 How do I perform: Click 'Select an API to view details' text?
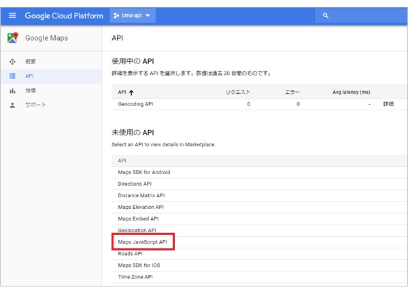(164, 144)
